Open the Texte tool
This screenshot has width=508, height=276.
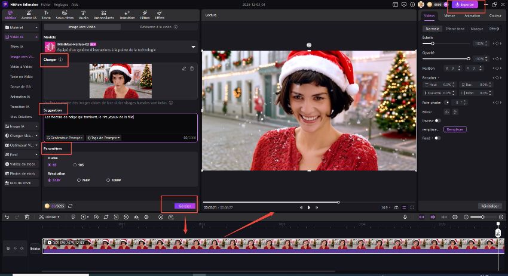47,15
